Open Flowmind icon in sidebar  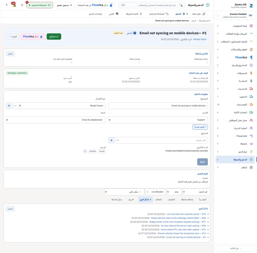click(x=251, y=136)
